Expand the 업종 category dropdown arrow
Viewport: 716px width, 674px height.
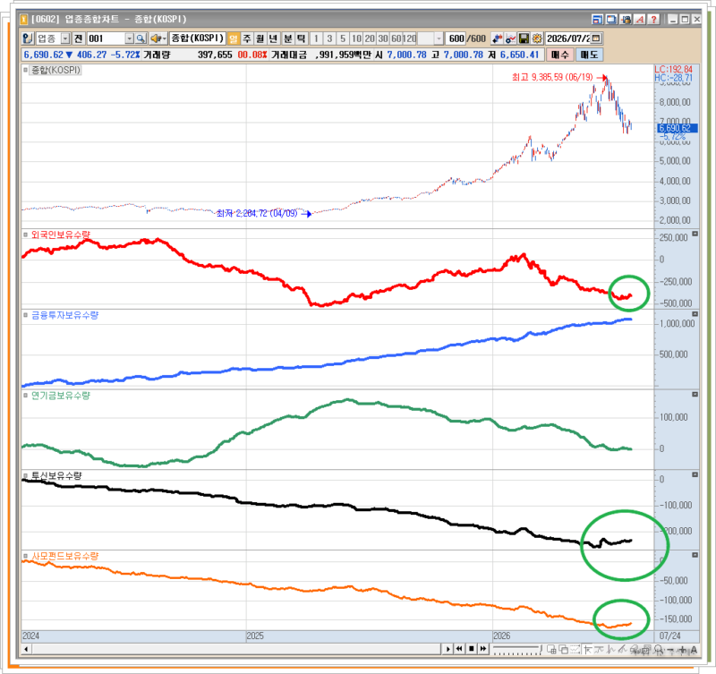click(65, 38)
